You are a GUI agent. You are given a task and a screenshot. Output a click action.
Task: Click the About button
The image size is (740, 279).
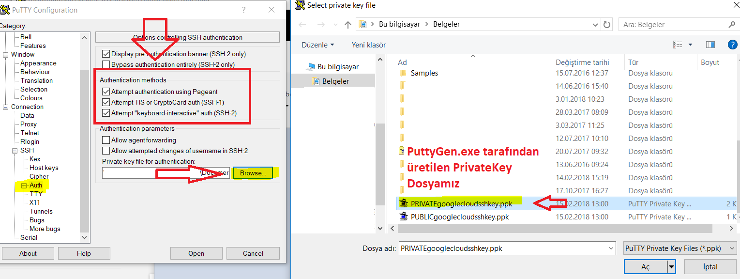click(28, 253)
